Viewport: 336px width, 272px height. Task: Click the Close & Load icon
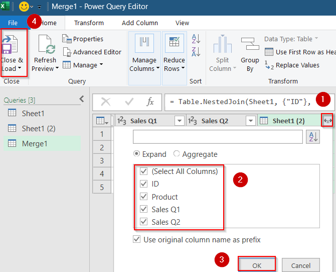tap(10, 44)
